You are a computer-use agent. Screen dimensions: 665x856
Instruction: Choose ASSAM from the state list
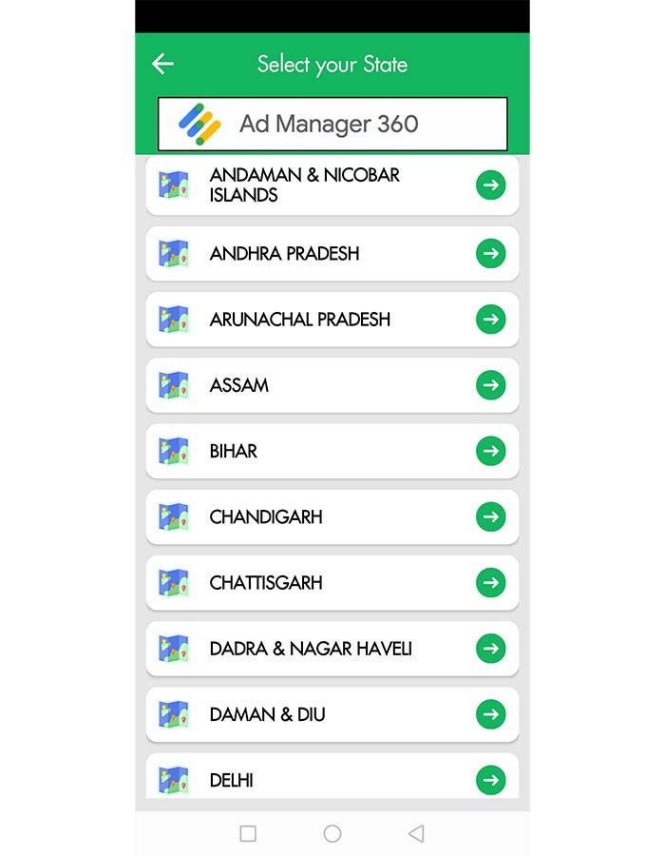(332, 385)
